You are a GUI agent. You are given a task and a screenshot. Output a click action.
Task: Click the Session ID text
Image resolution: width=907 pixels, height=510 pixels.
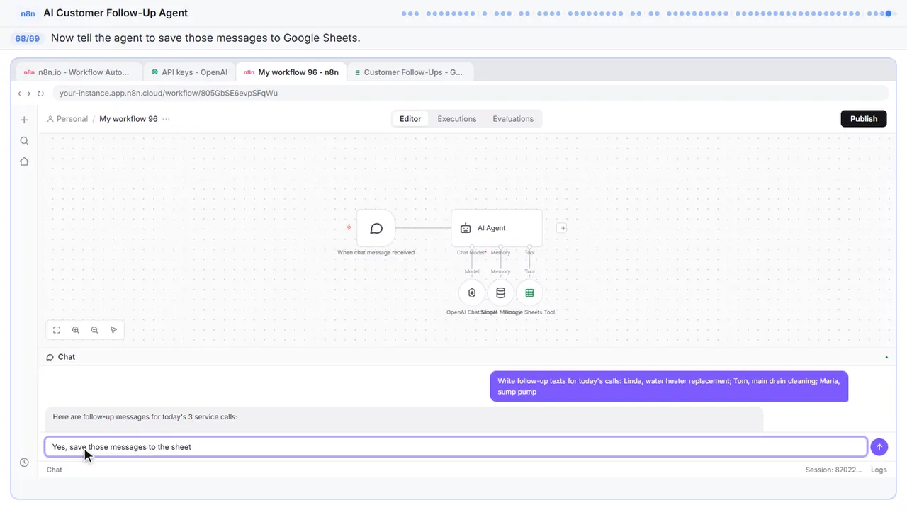point(833,470)
